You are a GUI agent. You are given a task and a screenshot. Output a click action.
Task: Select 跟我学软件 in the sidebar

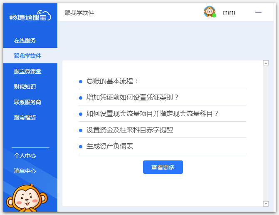[30, 56]
